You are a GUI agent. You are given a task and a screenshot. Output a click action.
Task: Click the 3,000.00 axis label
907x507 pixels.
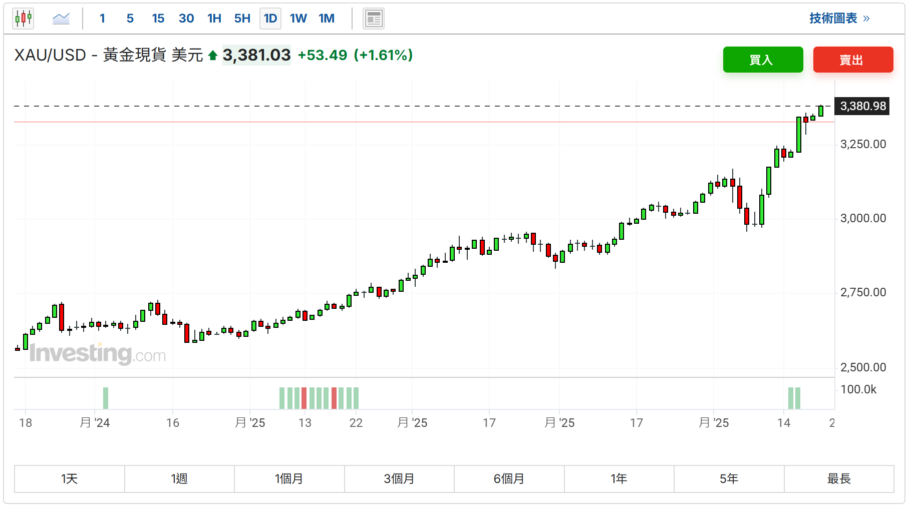tap(863, 218)
